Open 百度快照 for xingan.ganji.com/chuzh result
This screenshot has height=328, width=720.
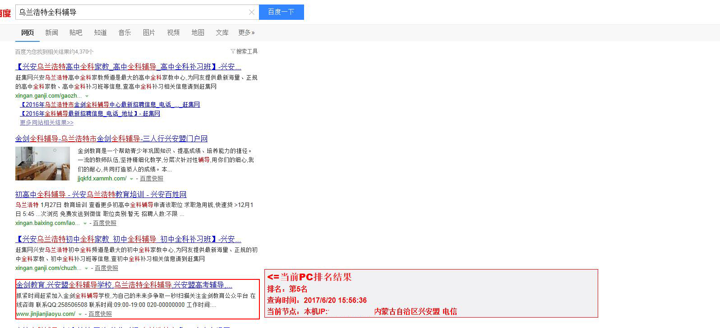click(x=106, y=268)
